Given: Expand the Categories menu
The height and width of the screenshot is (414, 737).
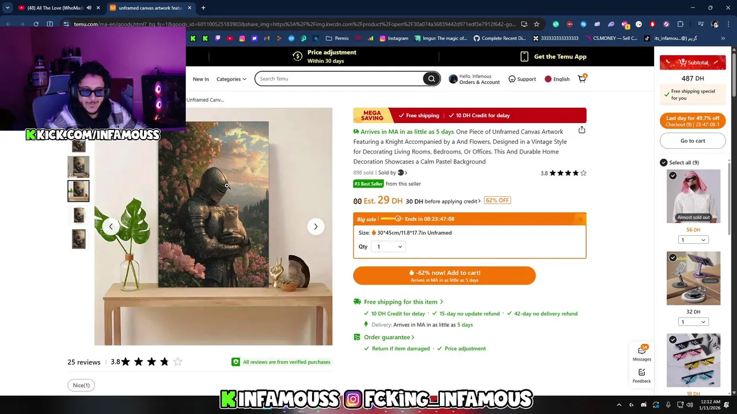Looking at the screenshot, I should point(231,79).
